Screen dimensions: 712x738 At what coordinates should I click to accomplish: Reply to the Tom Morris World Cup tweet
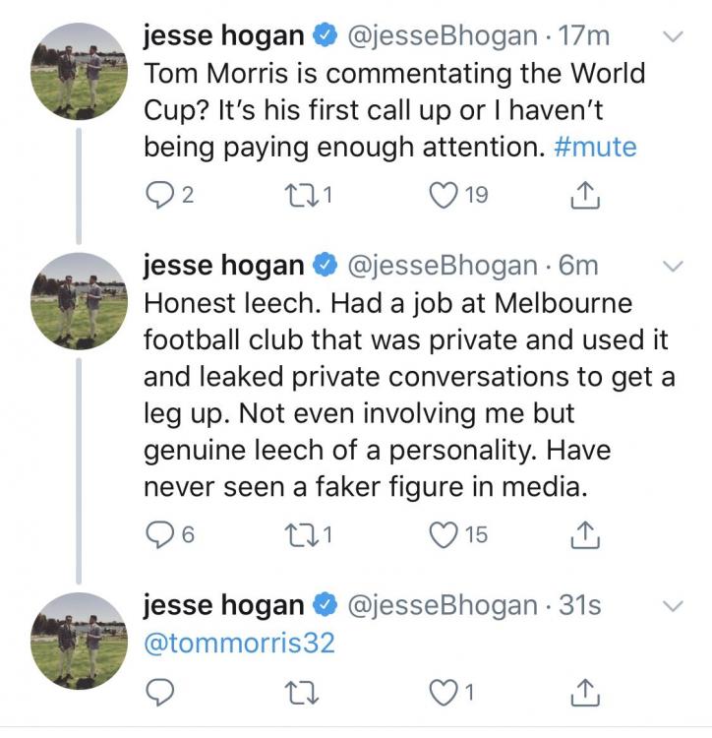tap(158, 195)
